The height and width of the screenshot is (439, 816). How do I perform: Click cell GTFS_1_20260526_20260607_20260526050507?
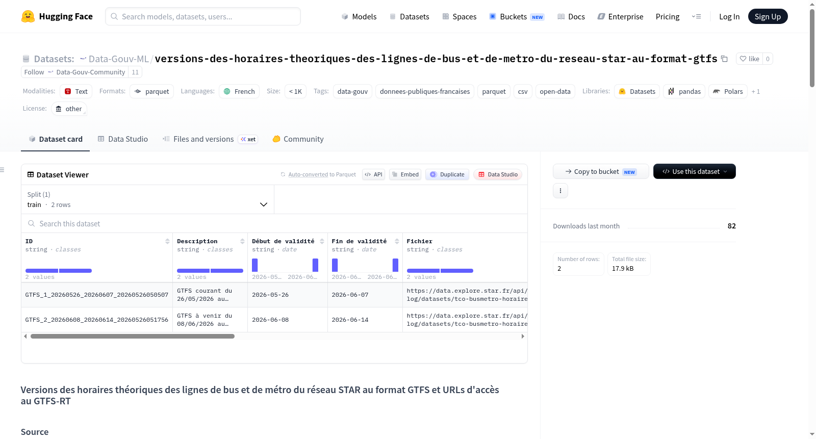click(97, 295)
